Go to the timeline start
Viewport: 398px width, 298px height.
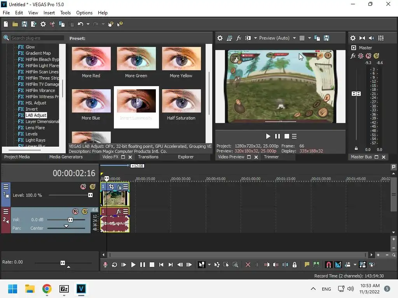coord(161,265)
